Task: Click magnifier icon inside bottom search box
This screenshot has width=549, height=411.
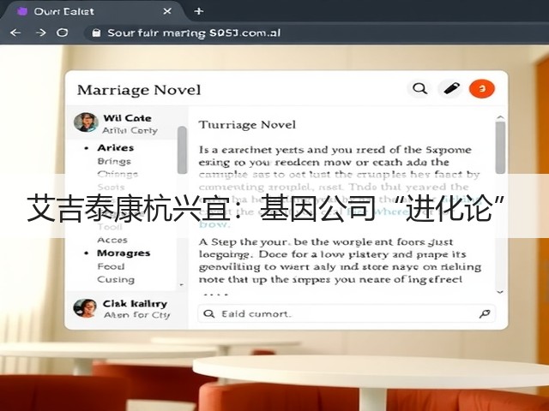Action: point(209,313)
